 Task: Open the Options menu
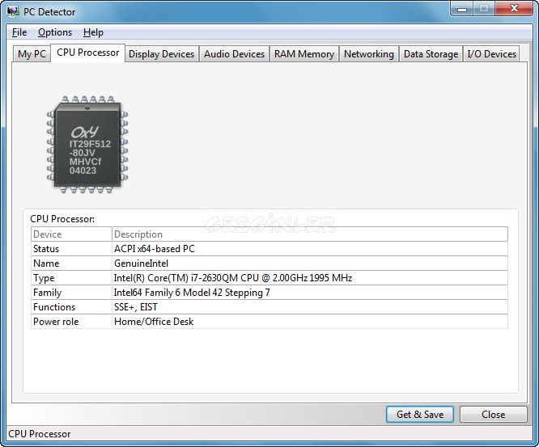pos(55,32)
